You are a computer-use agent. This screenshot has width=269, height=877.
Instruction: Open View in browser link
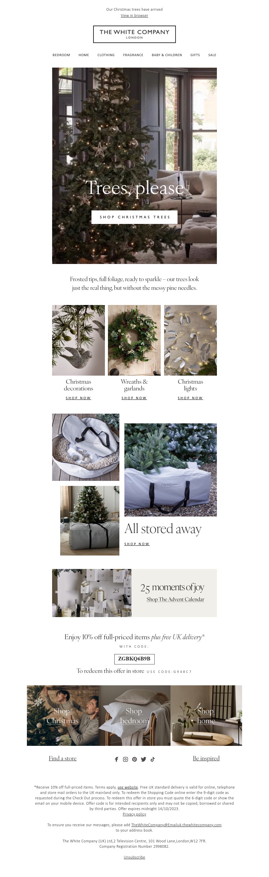pos(134,16)
